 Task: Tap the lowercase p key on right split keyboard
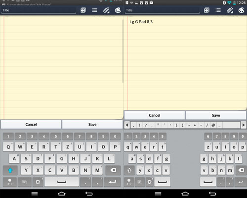[x=243, y=147]
